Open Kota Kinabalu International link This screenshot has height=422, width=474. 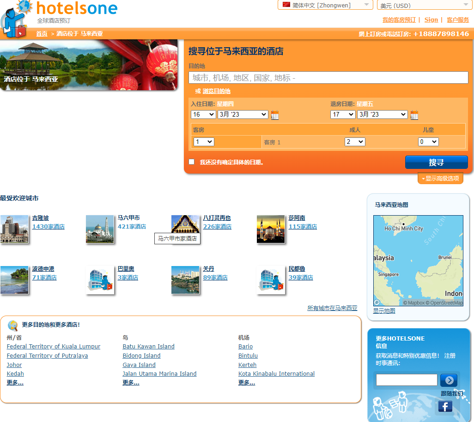(x=276, y=373)
